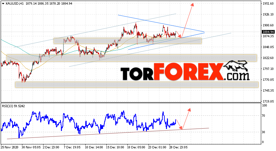The image size is (276, 151).
Task: Click the 1822.60 price axis label
Action: click(268, 58)
